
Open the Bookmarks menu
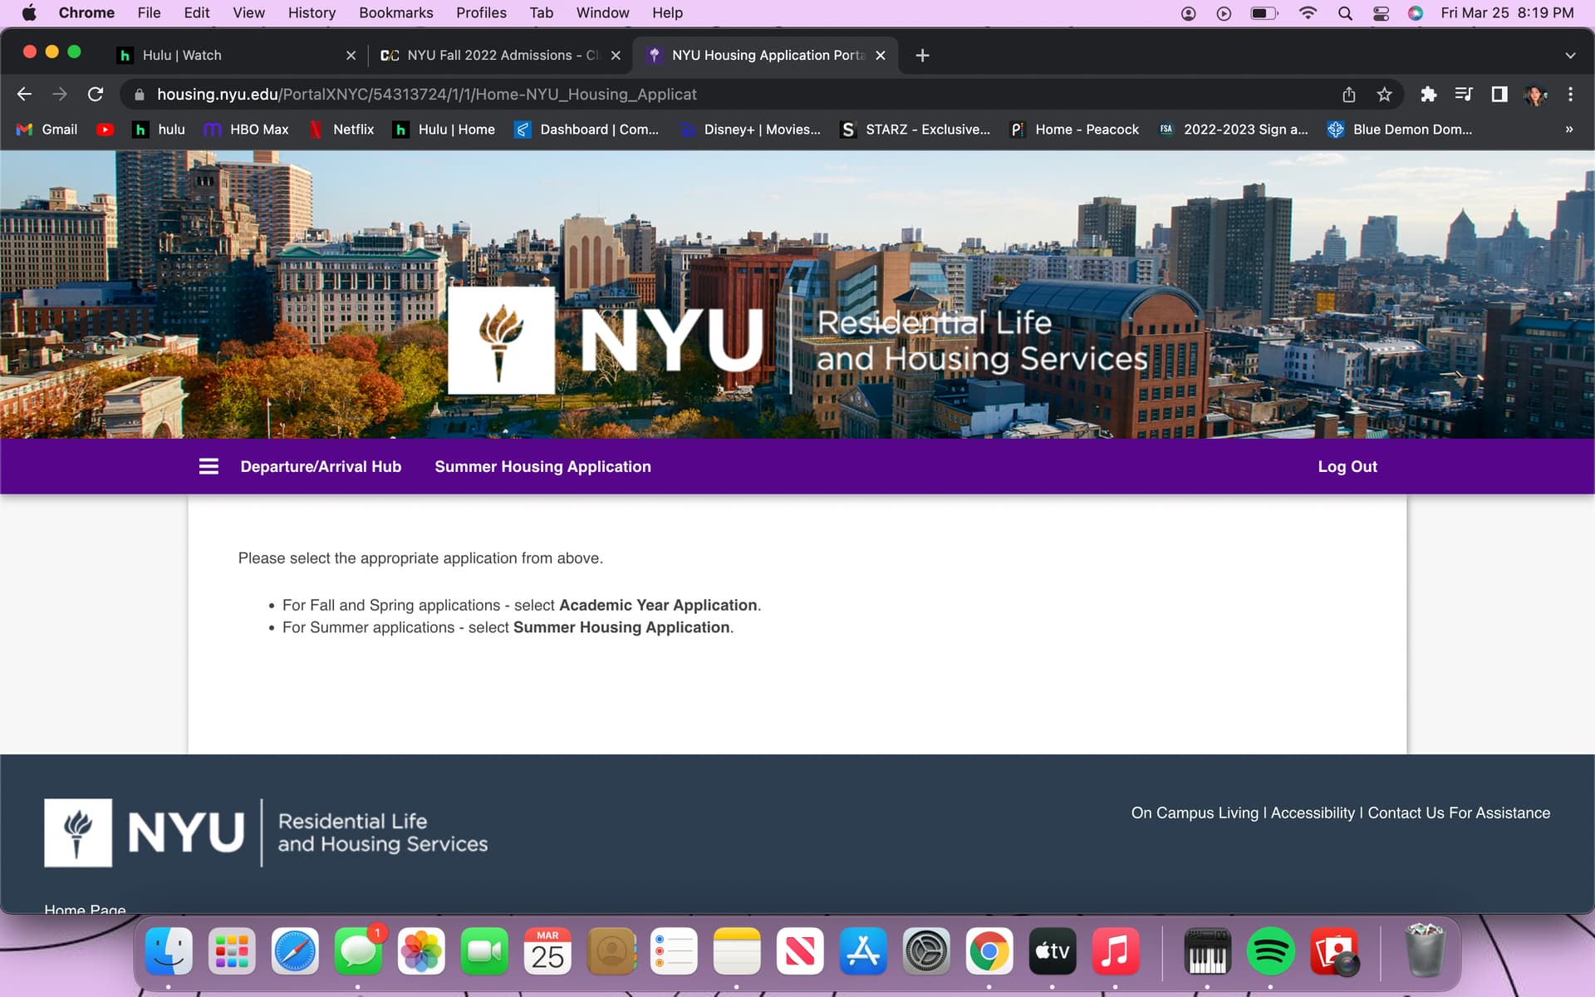[x=395, y=12]
